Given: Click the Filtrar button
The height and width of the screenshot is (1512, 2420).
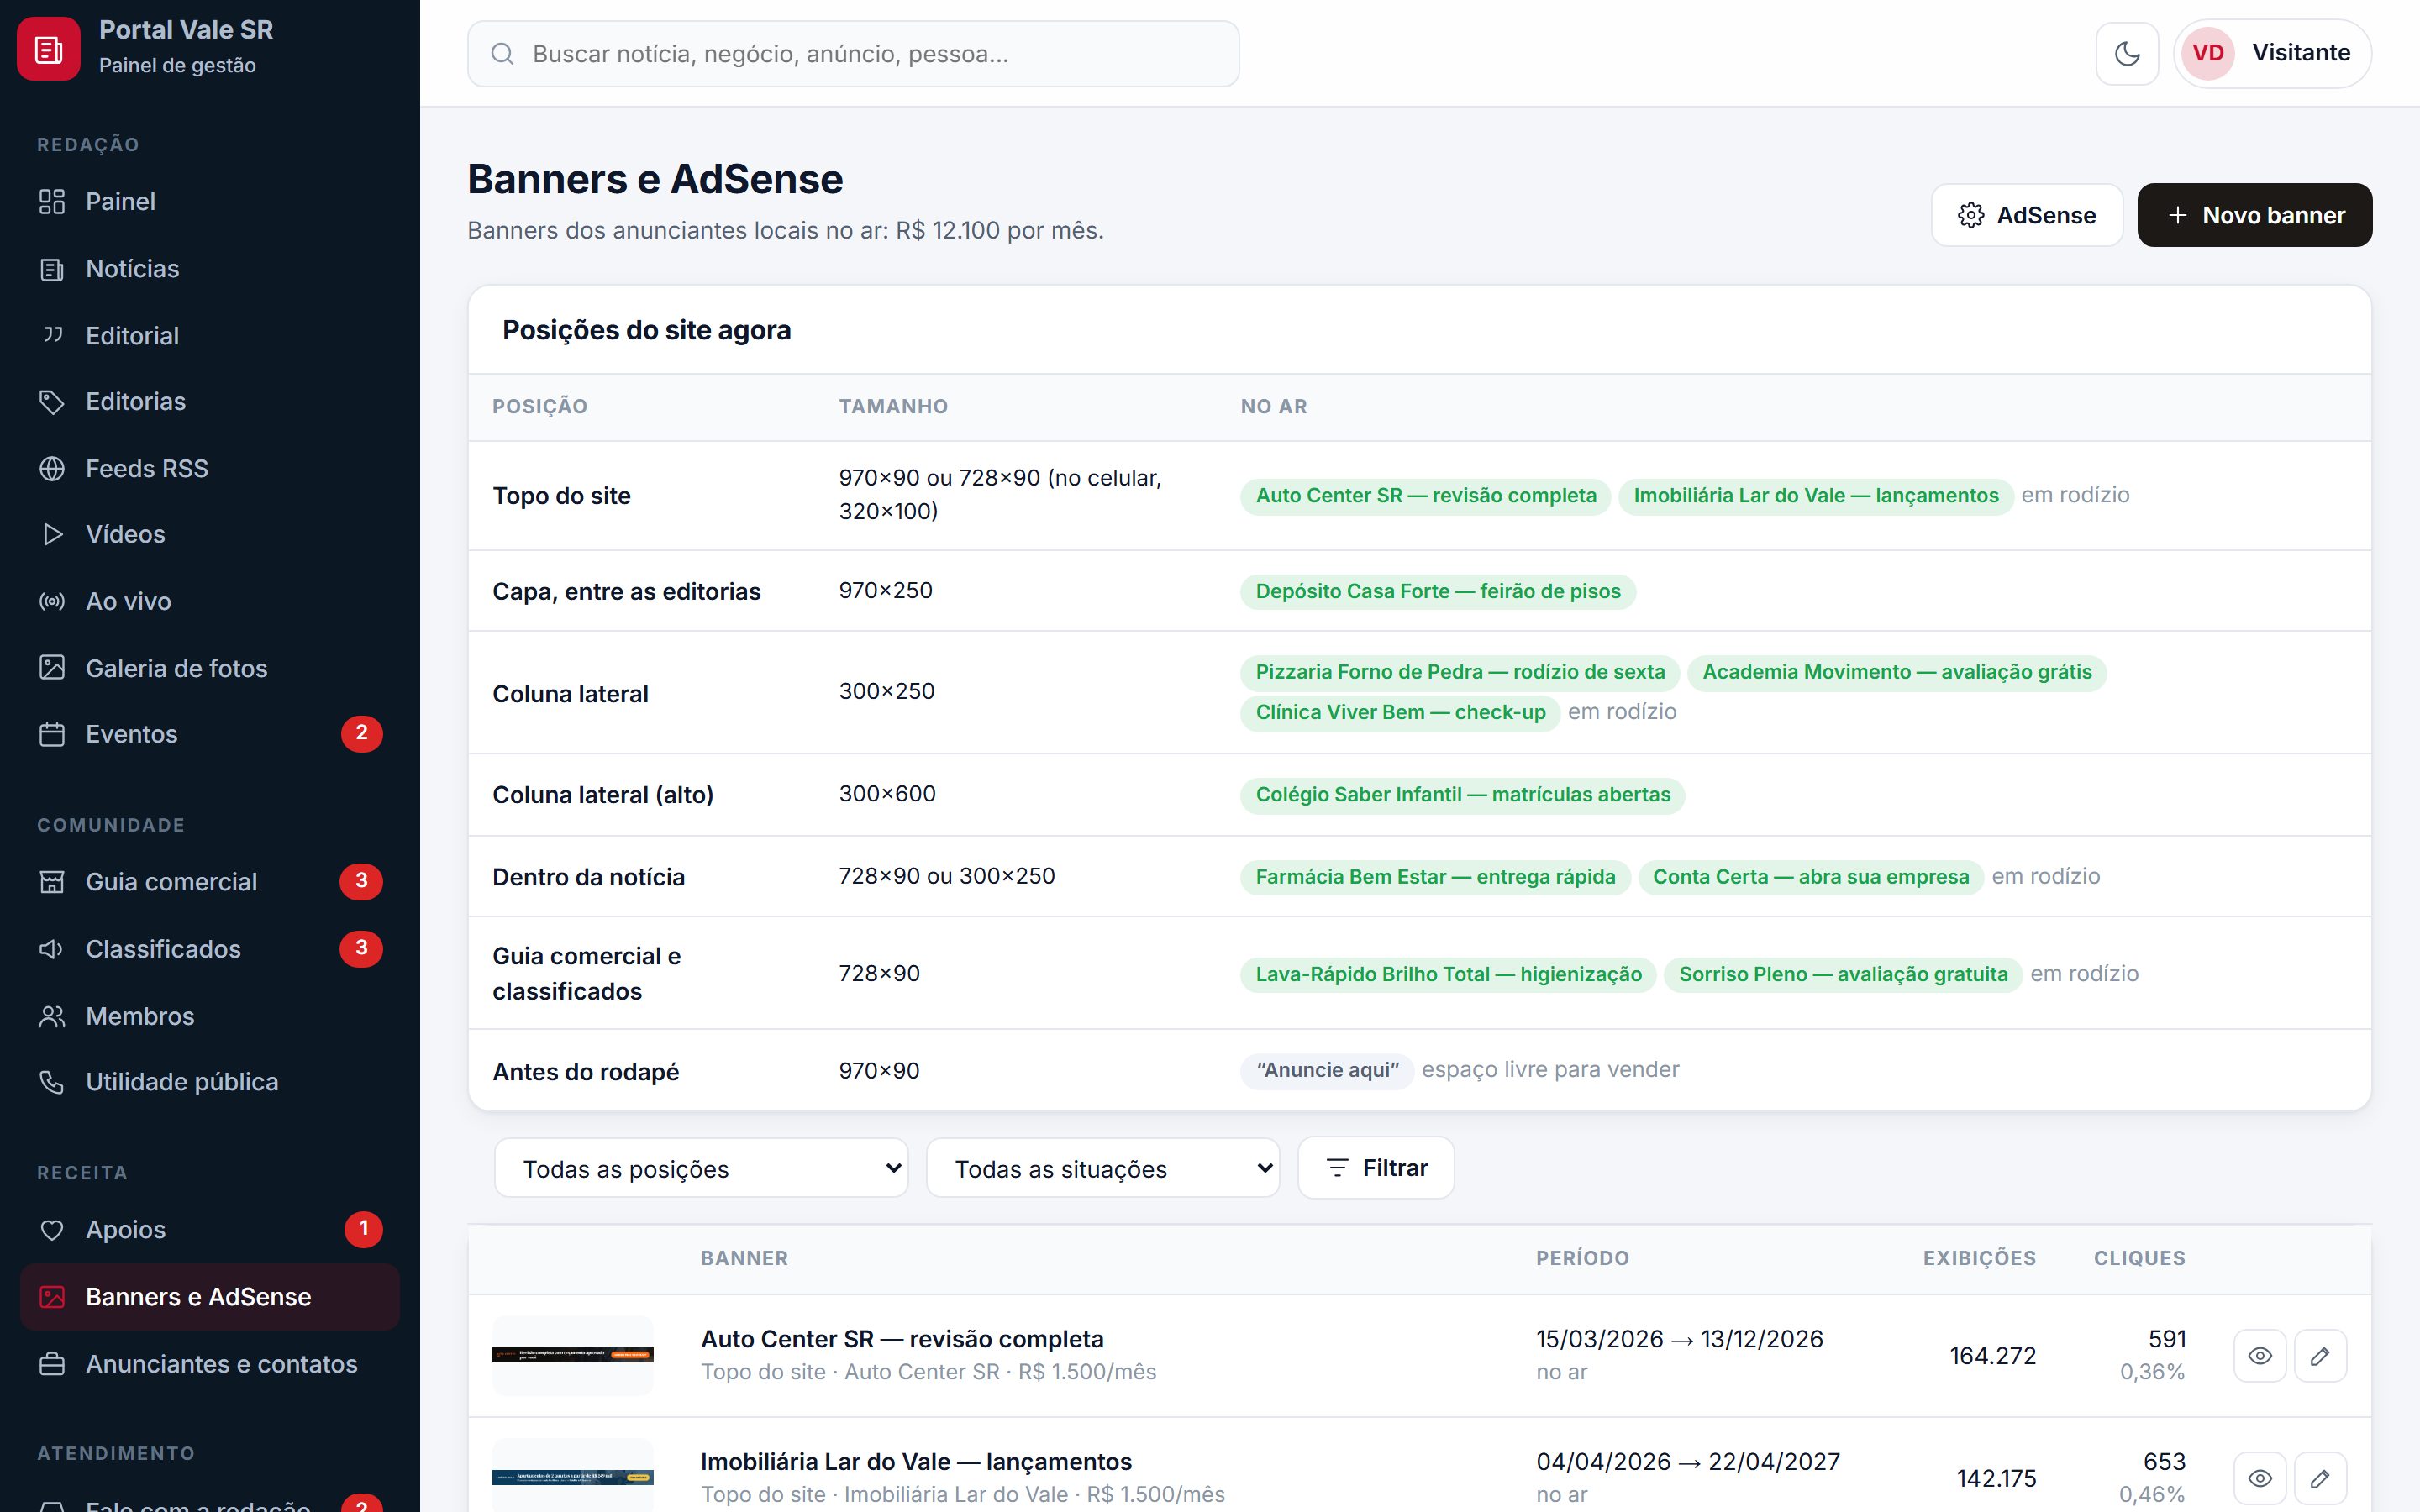Looking at the screenshot, I should coord(1375,1167).
